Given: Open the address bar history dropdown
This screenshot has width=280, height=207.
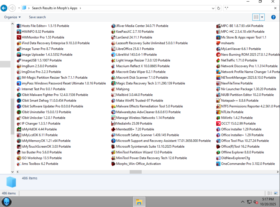Looking at the screenshot, I should (213, 8).
